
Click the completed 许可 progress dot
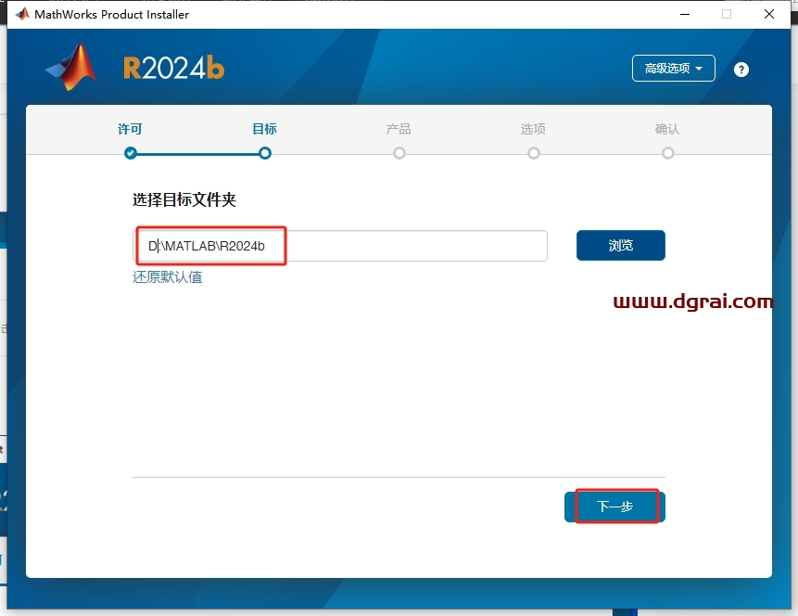coord(130,153)
